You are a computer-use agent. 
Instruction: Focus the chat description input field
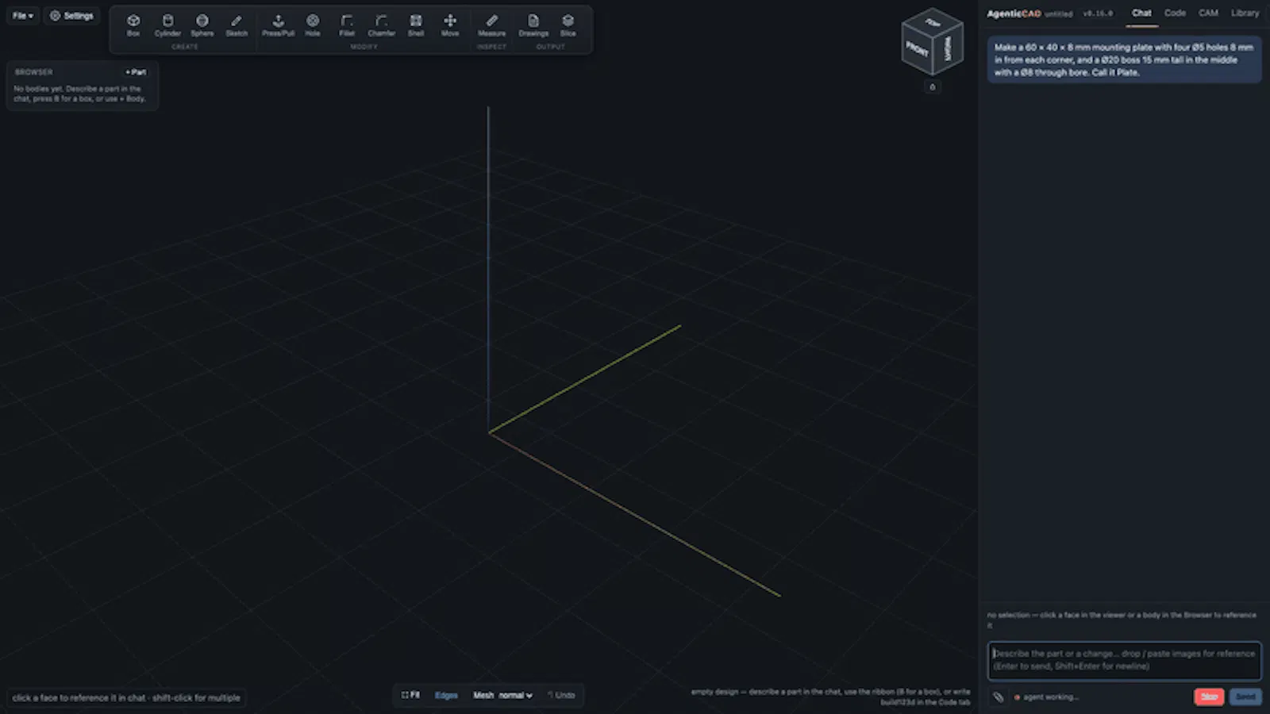point(1124,660)
